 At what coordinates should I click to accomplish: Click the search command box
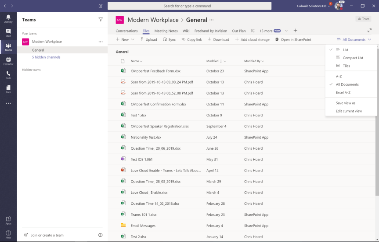189,6
